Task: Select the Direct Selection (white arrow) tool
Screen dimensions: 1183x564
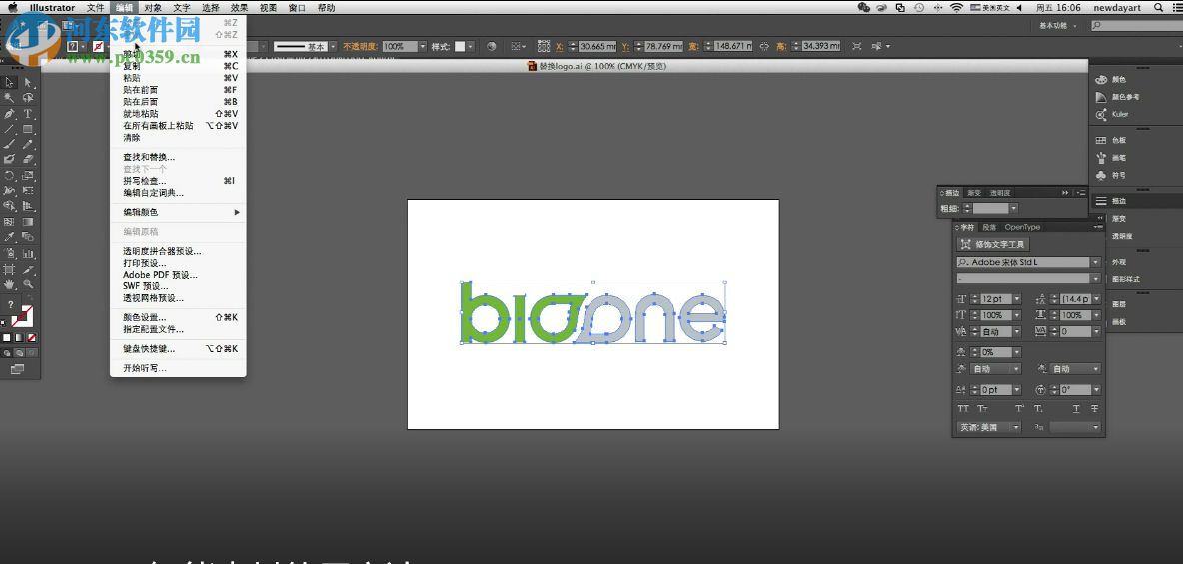Action: point(28,82)
